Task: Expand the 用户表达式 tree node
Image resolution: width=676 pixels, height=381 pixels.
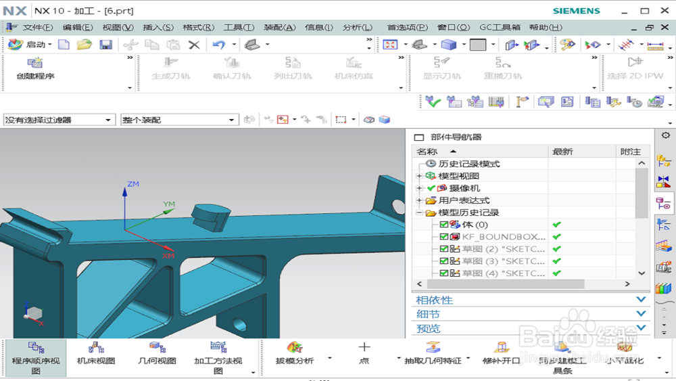Action: click(420, 200)
